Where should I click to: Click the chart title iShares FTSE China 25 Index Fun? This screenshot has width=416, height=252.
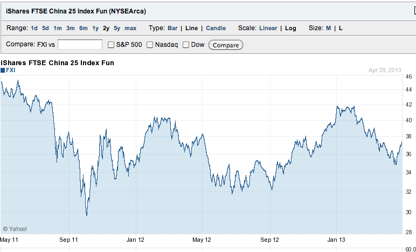[57, 63]
